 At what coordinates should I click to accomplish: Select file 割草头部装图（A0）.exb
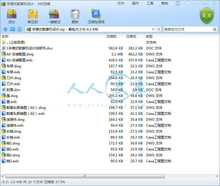coord(25,113)
